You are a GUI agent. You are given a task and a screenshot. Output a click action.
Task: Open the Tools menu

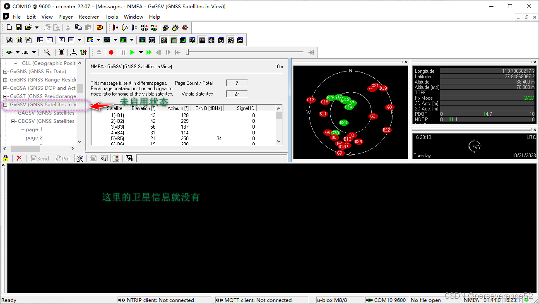click(x=111, y=17)
